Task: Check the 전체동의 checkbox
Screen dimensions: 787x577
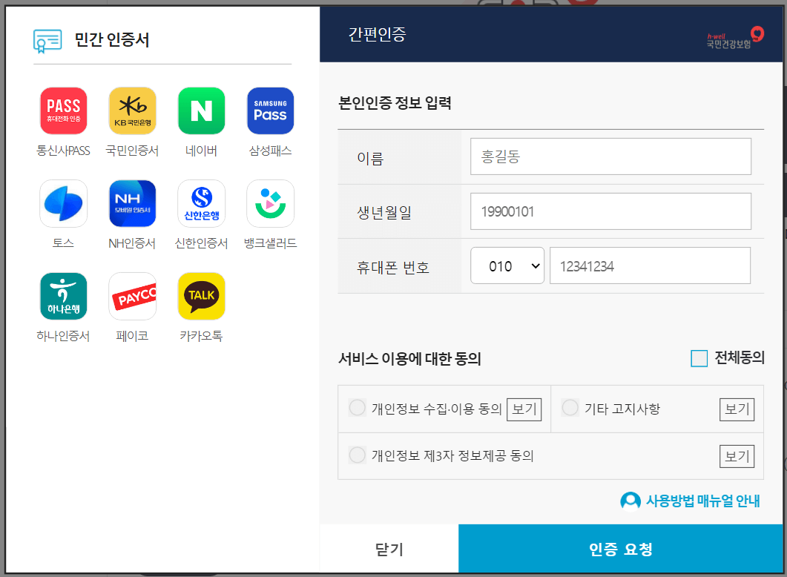Action: [x=699, y=358]
